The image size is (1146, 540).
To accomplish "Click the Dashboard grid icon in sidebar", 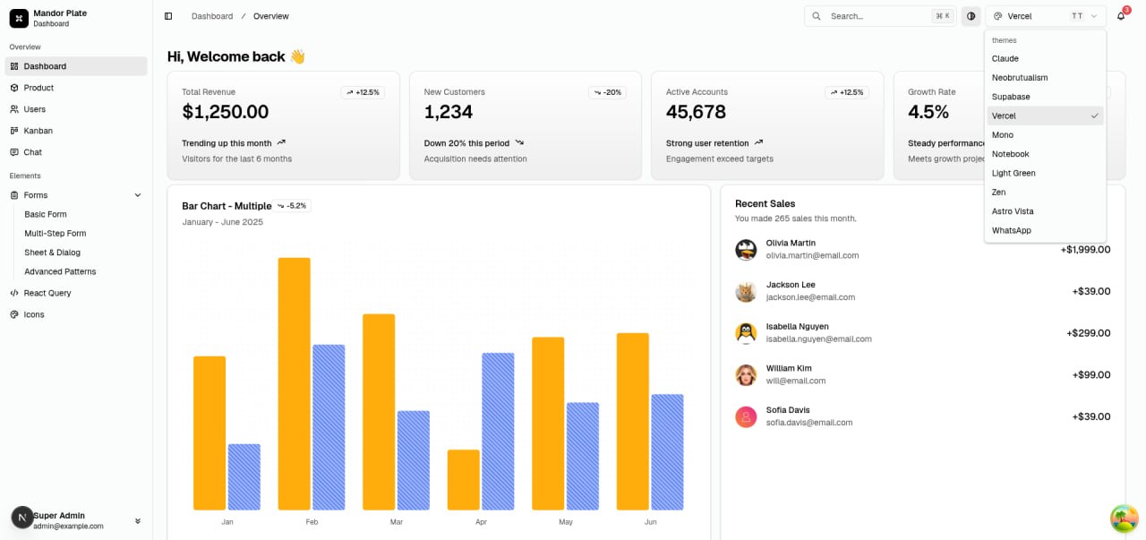I will tap(14, 66).
